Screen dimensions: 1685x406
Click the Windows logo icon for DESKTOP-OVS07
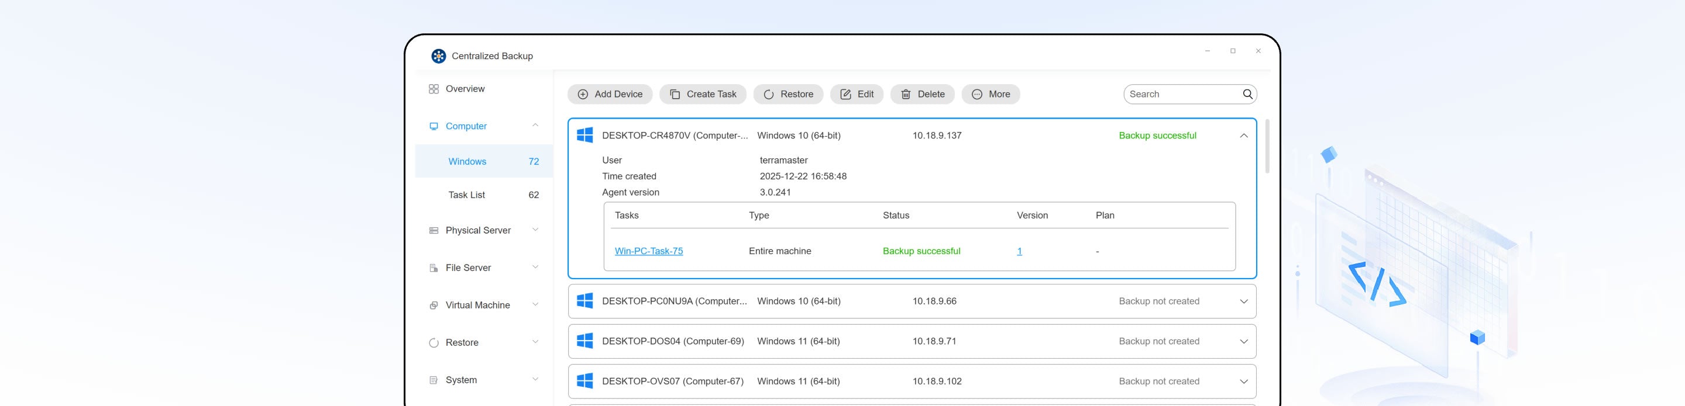click(x=585, y=381)
